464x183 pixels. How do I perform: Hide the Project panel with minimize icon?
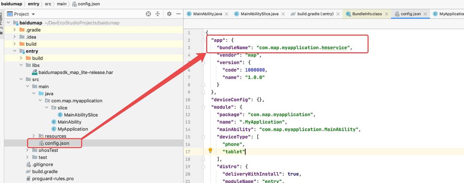tap(178, 14)
